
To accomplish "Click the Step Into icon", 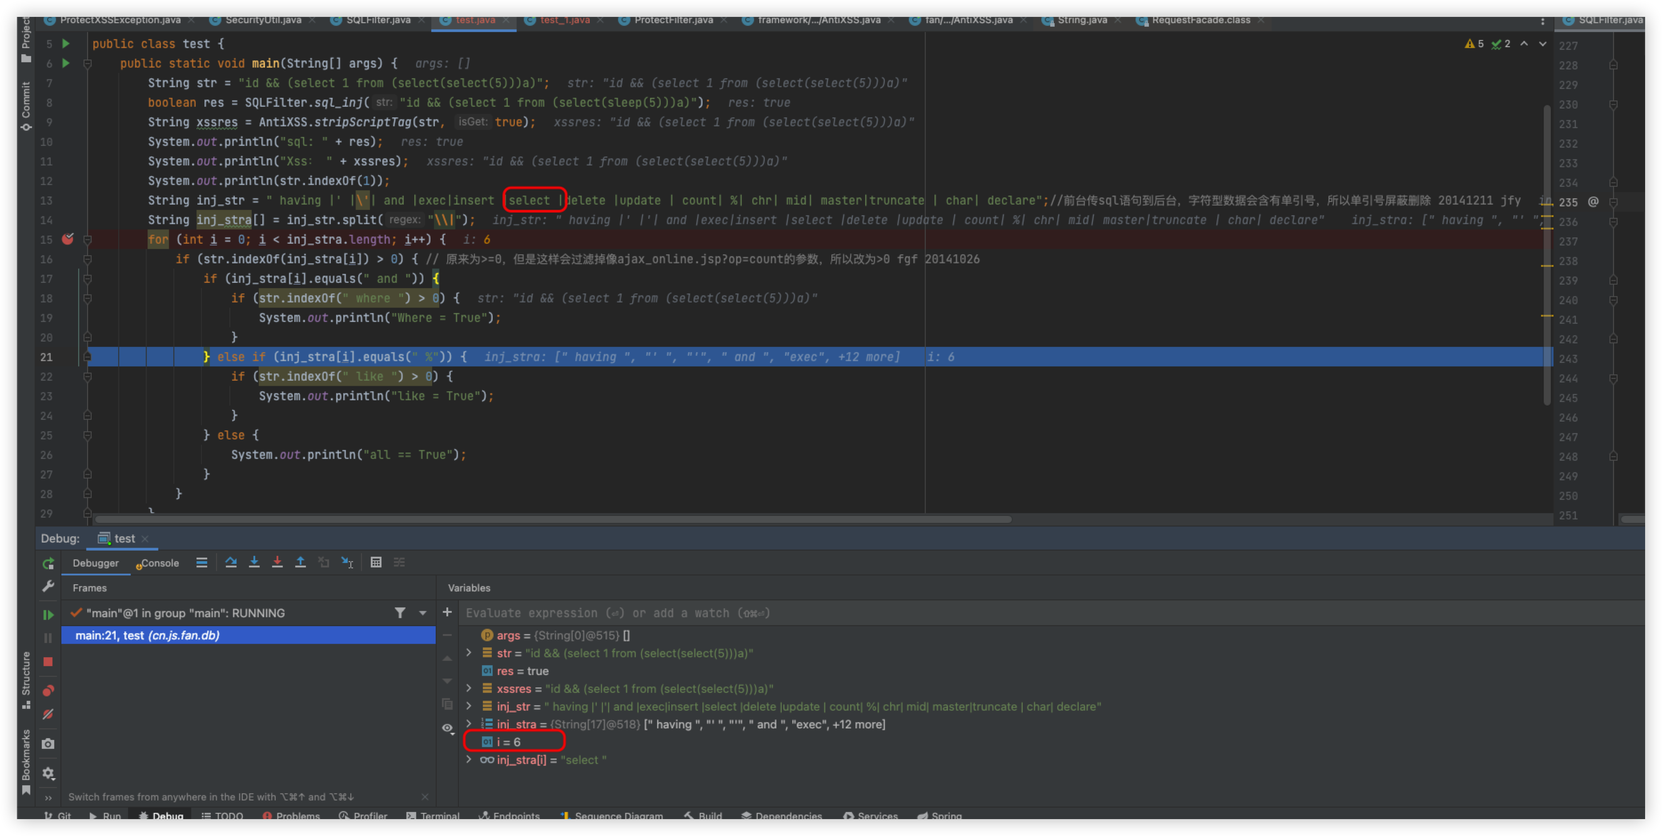I will [x=254, y=562].
